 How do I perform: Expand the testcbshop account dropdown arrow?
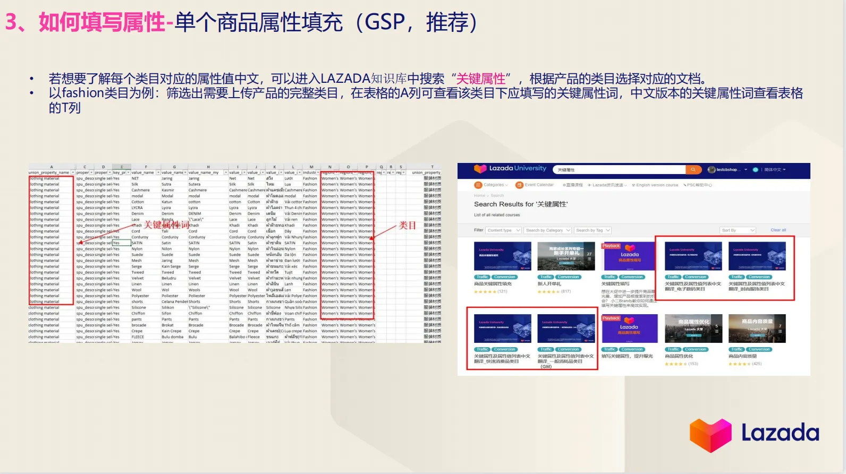coord(746,170)
